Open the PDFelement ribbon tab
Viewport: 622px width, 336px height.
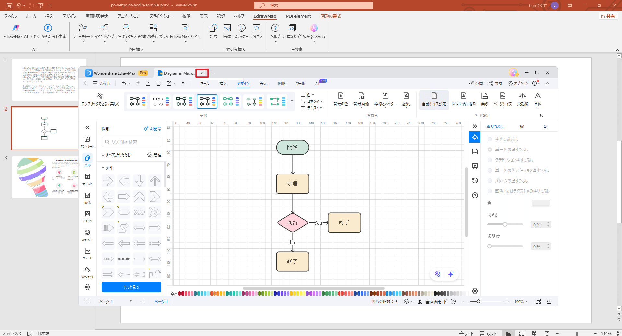298,16
